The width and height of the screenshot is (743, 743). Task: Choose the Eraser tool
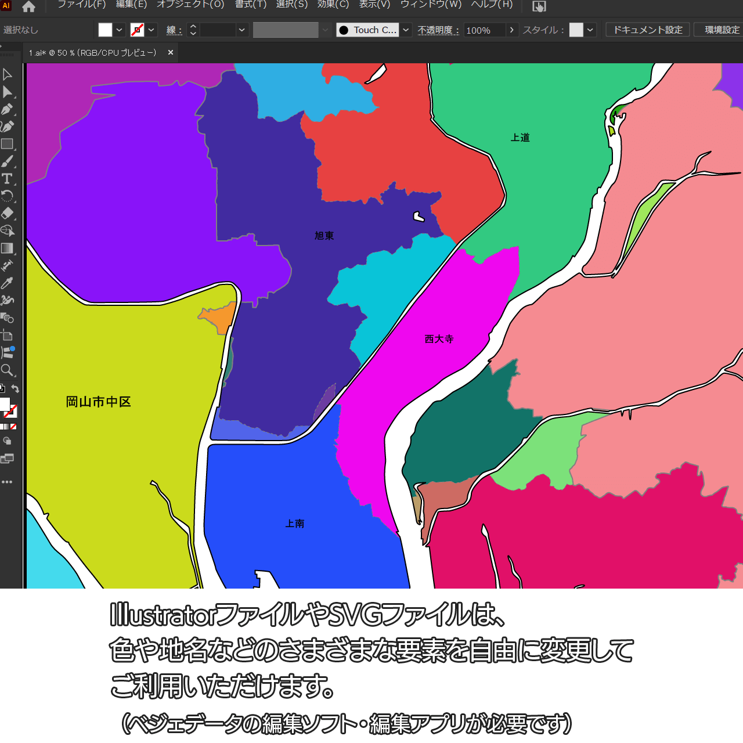click(8, 213)
